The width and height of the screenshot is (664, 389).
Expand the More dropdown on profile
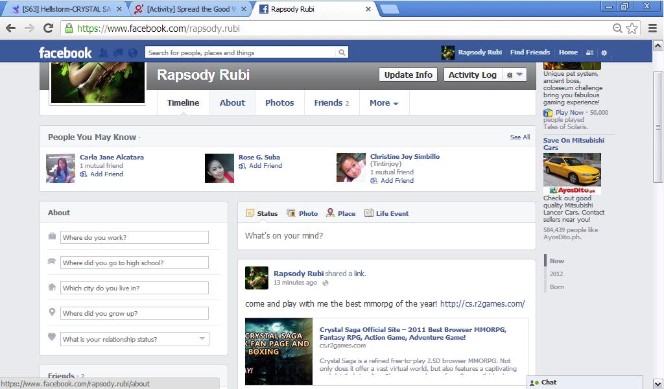pos(384,103)
